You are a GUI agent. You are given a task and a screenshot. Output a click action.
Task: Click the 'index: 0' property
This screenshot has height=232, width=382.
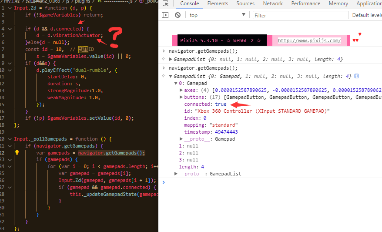[195, 118]
